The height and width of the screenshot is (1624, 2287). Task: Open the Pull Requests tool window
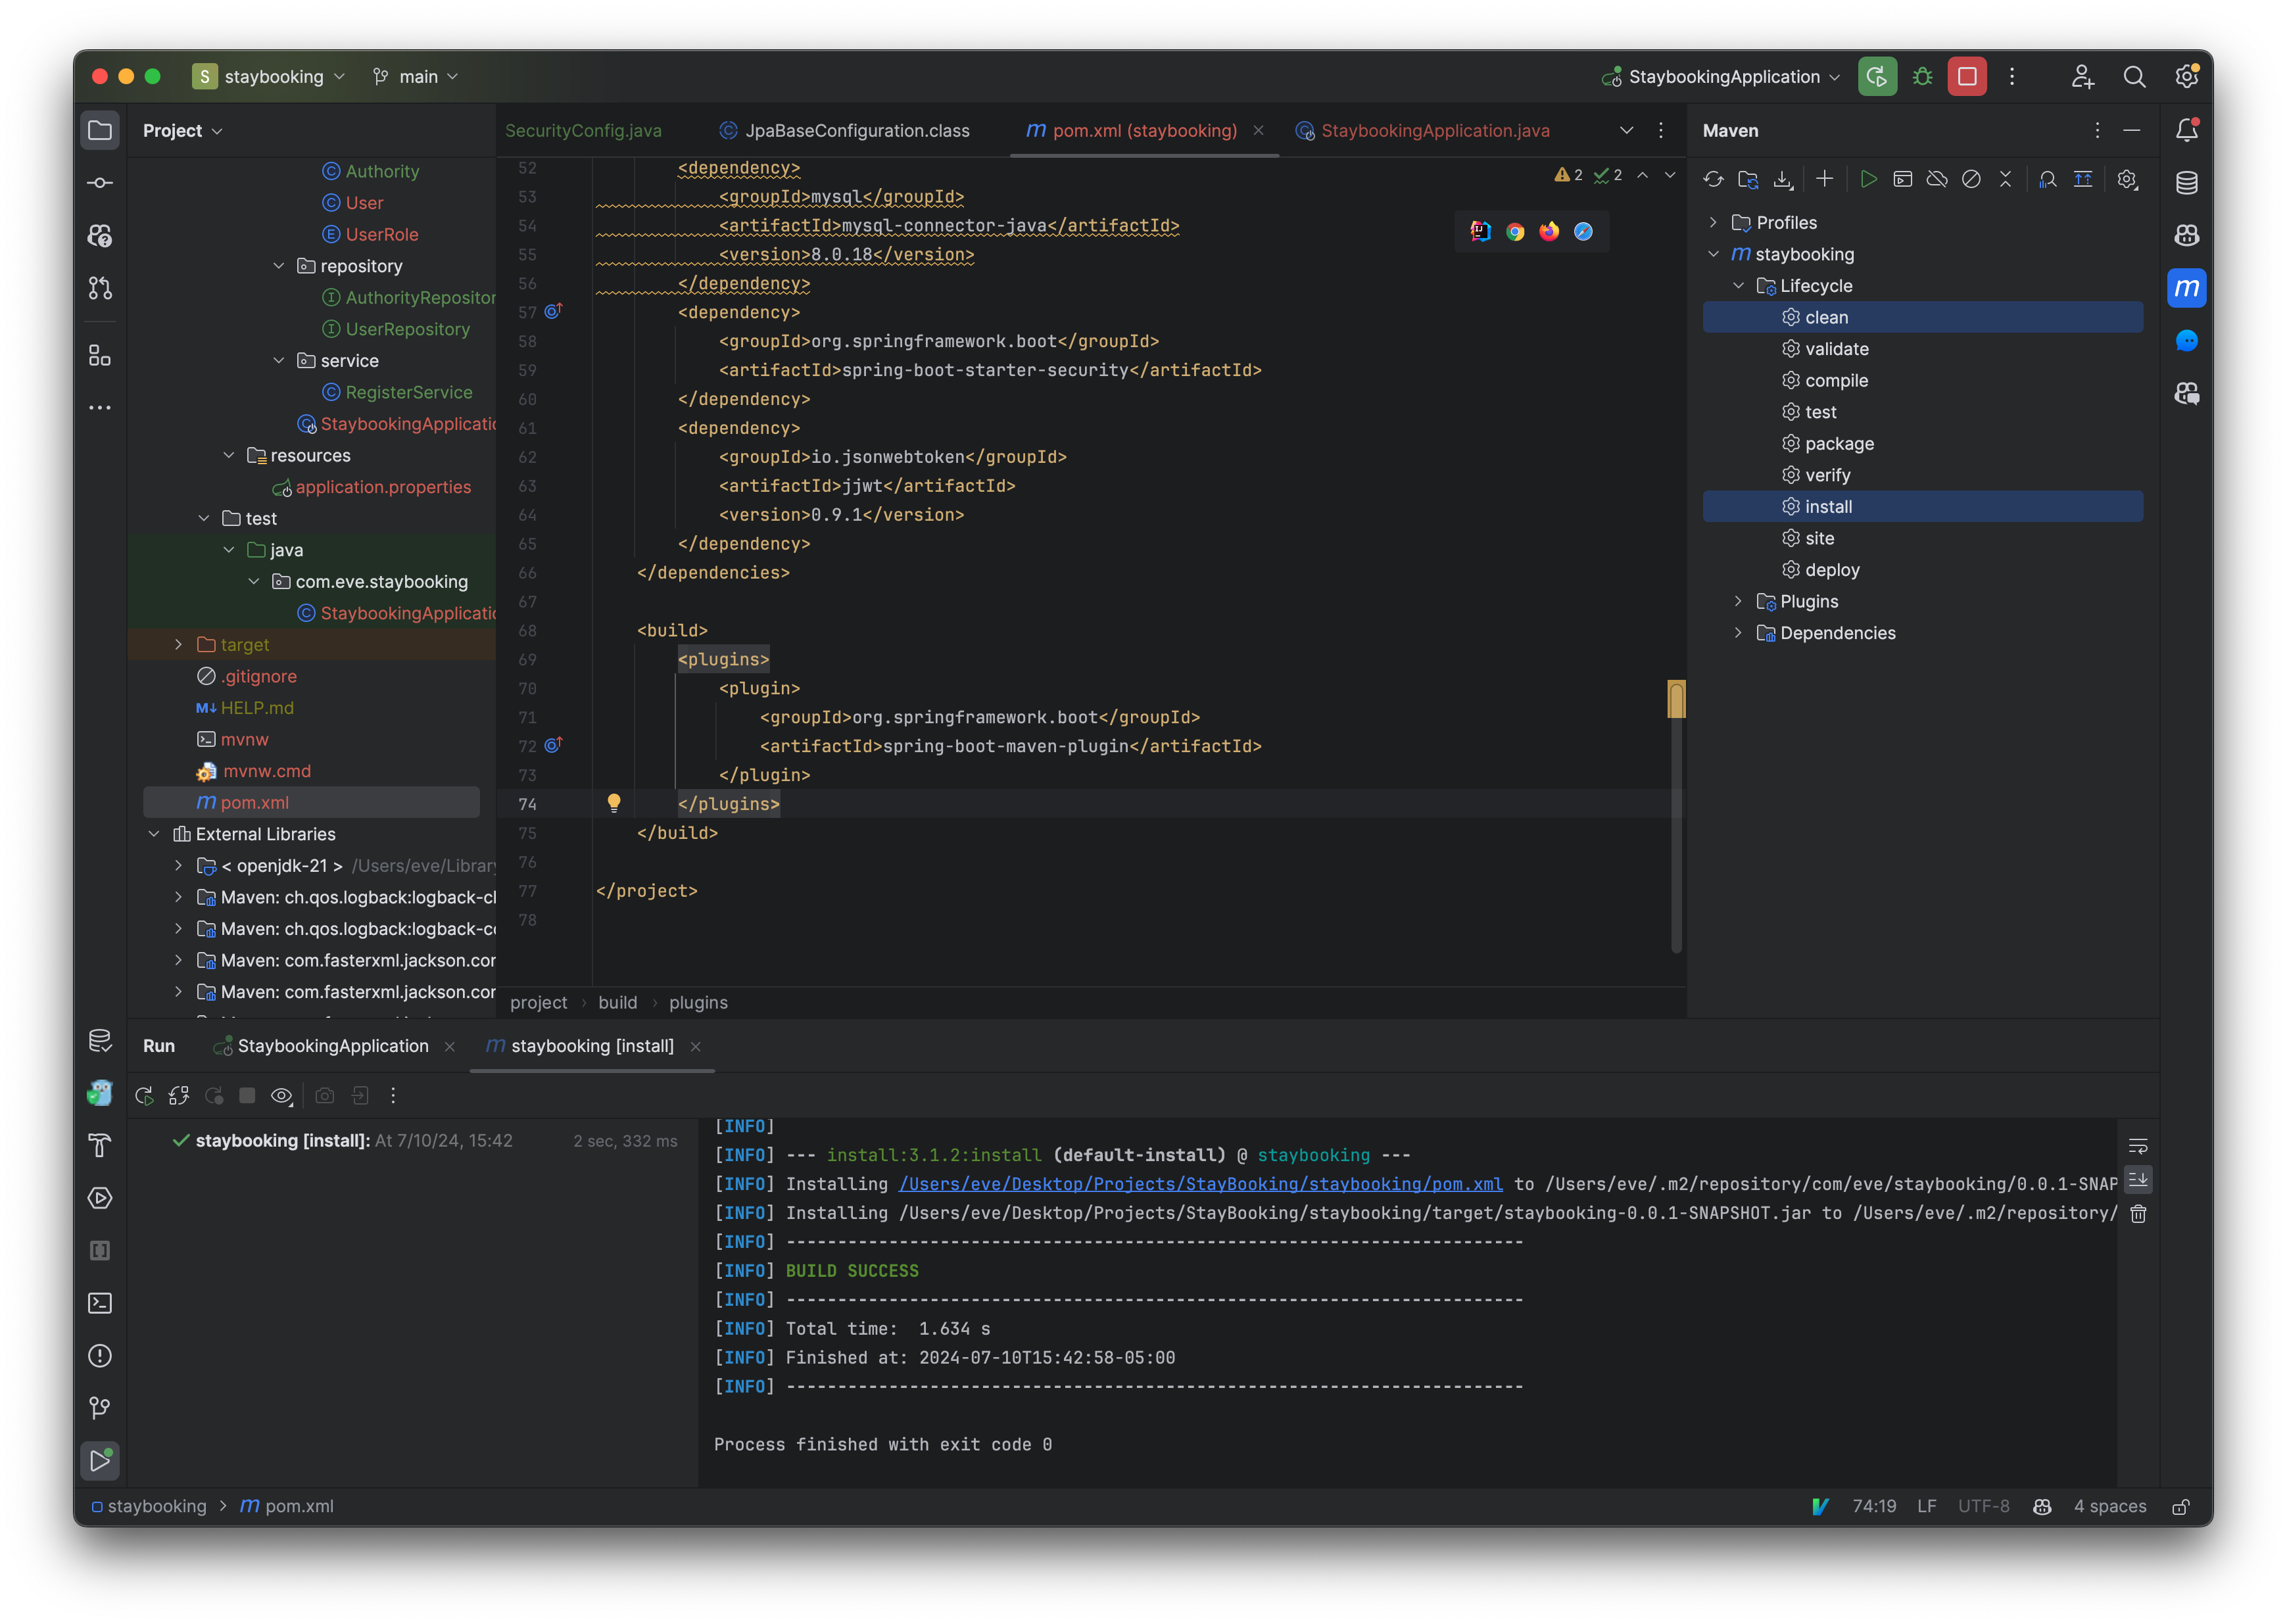[100, 288]
